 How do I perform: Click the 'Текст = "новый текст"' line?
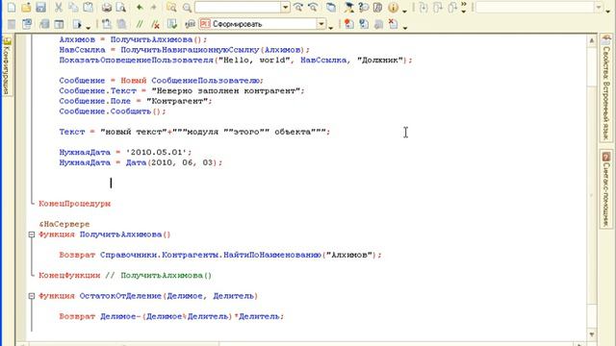[194, 132]
